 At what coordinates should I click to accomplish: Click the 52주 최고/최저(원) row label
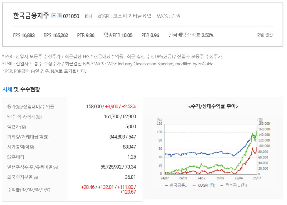(x=24, y=117)
